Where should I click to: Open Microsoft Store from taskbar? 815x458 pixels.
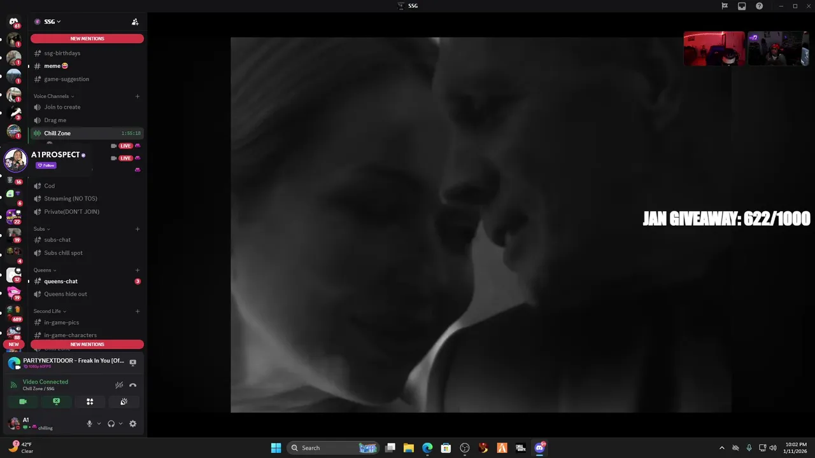[x=446, y=448]
